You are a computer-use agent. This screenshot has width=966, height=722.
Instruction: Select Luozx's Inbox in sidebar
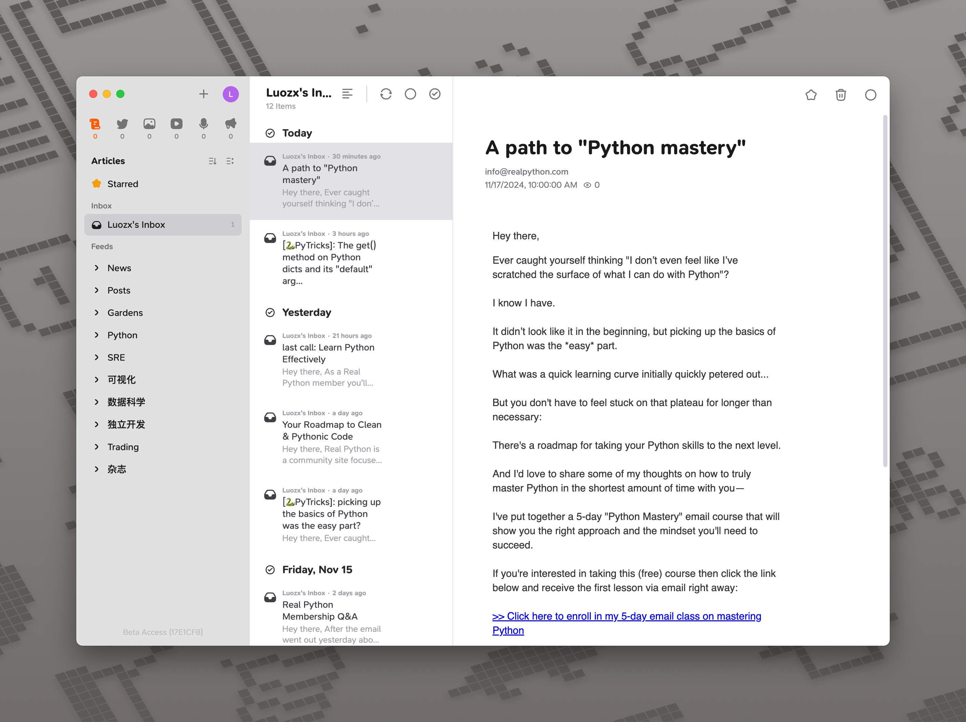tap(163, 224)
